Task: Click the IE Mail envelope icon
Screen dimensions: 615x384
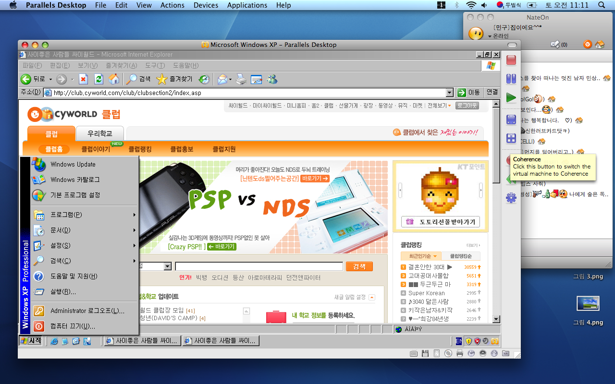Action: click(222, 79)
